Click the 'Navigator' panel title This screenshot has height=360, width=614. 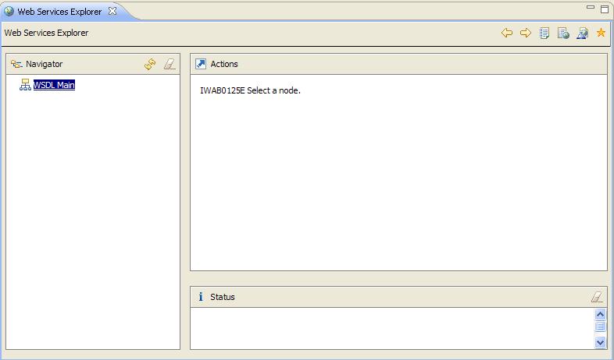pos(45,64)
